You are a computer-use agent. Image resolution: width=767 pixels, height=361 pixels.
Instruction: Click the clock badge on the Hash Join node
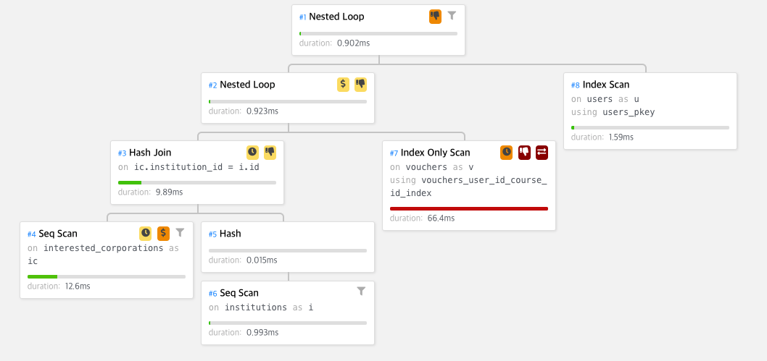coord(252,152)
